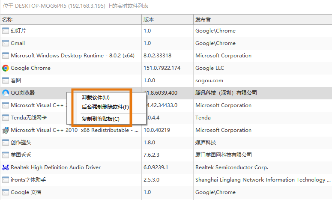Click version 6.0.9239.1 cell
Screen dimensions: 332x200
(156, 167)
